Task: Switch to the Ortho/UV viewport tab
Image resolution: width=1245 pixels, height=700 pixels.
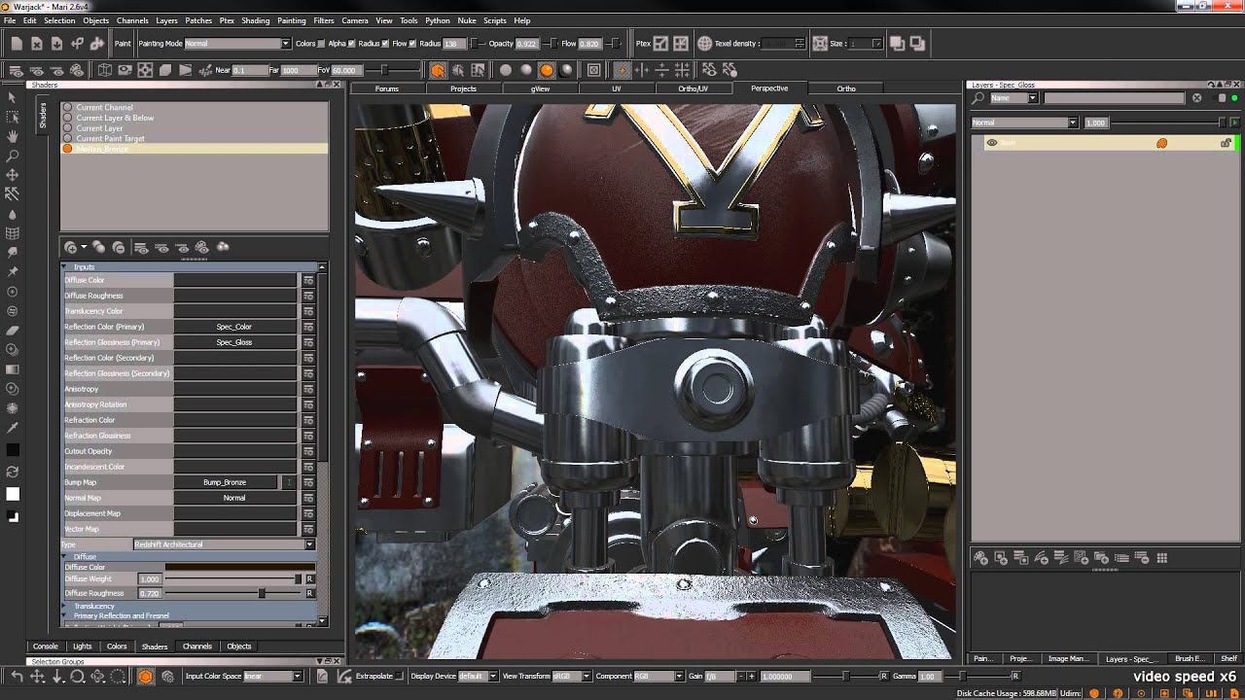Action: (x=693, y=88)
